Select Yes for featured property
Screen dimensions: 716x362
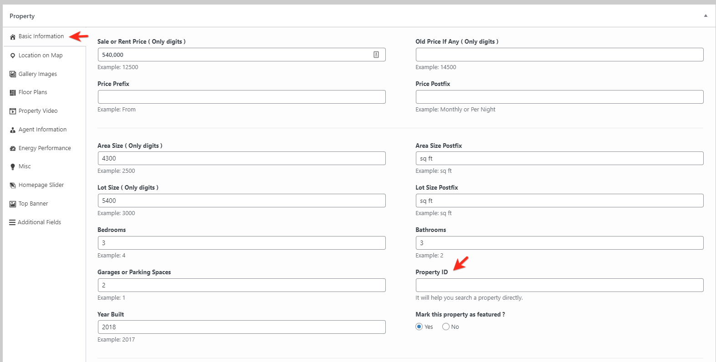pyautogui.click(x=419, y=327)
